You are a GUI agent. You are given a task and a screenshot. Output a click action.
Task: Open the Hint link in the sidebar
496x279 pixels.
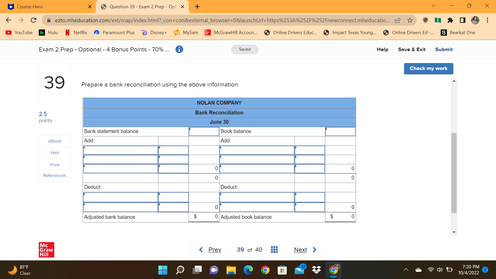[54, 153]
